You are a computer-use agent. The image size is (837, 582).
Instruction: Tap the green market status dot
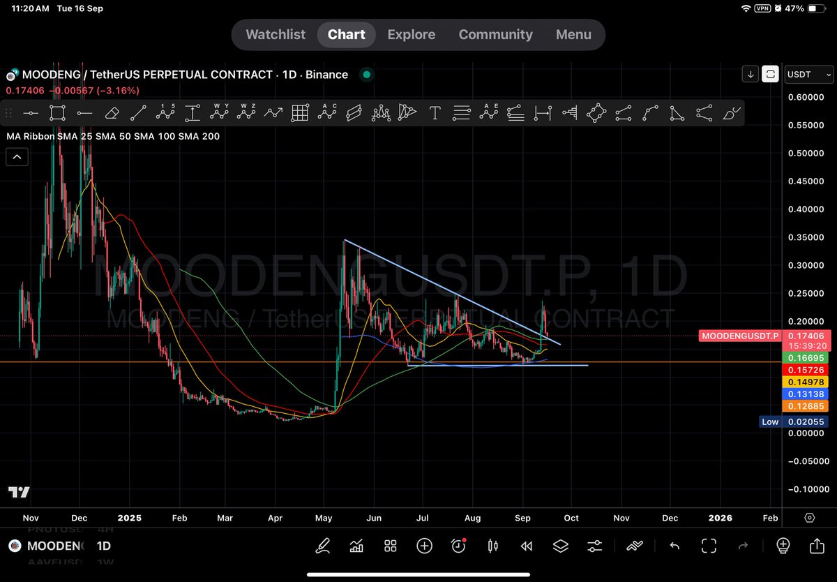tap(367, 75)
